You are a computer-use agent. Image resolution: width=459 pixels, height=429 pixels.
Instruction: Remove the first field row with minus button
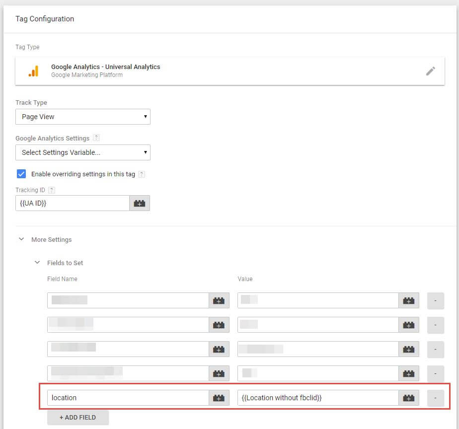click(436, 300)
